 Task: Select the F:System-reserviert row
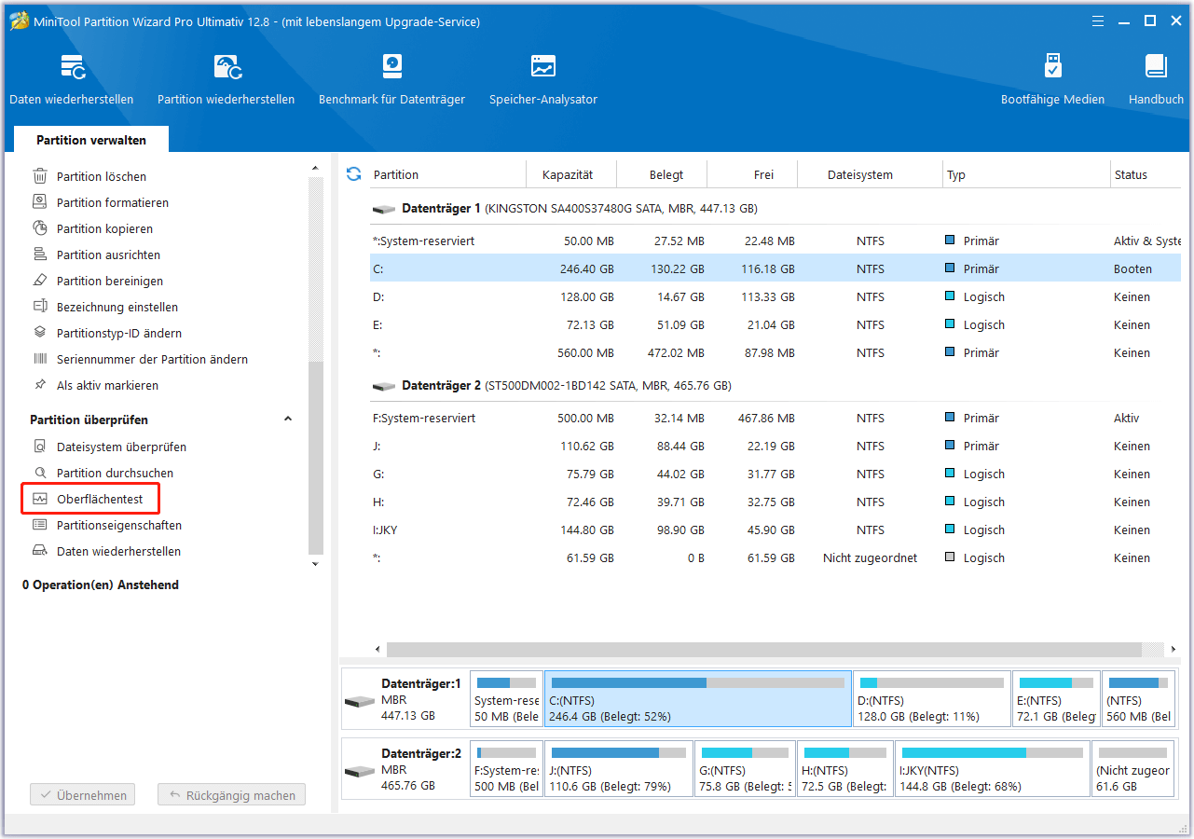tap(775, 418)
